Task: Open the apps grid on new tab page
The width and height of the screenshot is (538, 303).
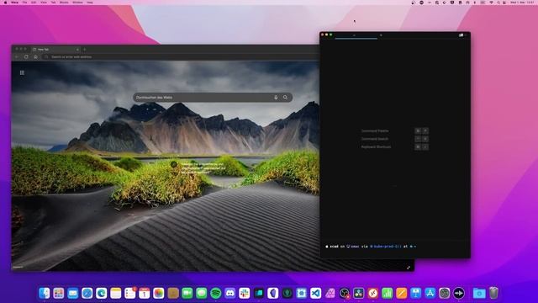Action: click(23, 73)
